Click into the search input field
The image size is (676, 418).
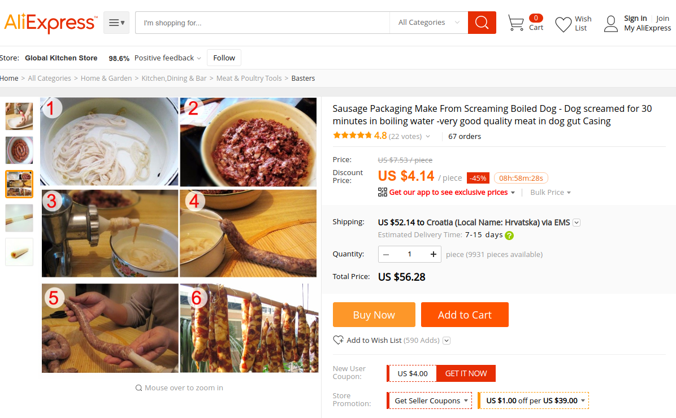[x=262, y=23]
